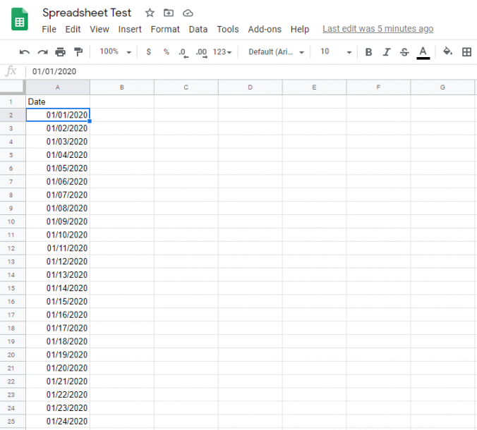Toggle Strikethrough formatting
The image size is (477, 430).
pyautogui.click(x=404, y=52)
